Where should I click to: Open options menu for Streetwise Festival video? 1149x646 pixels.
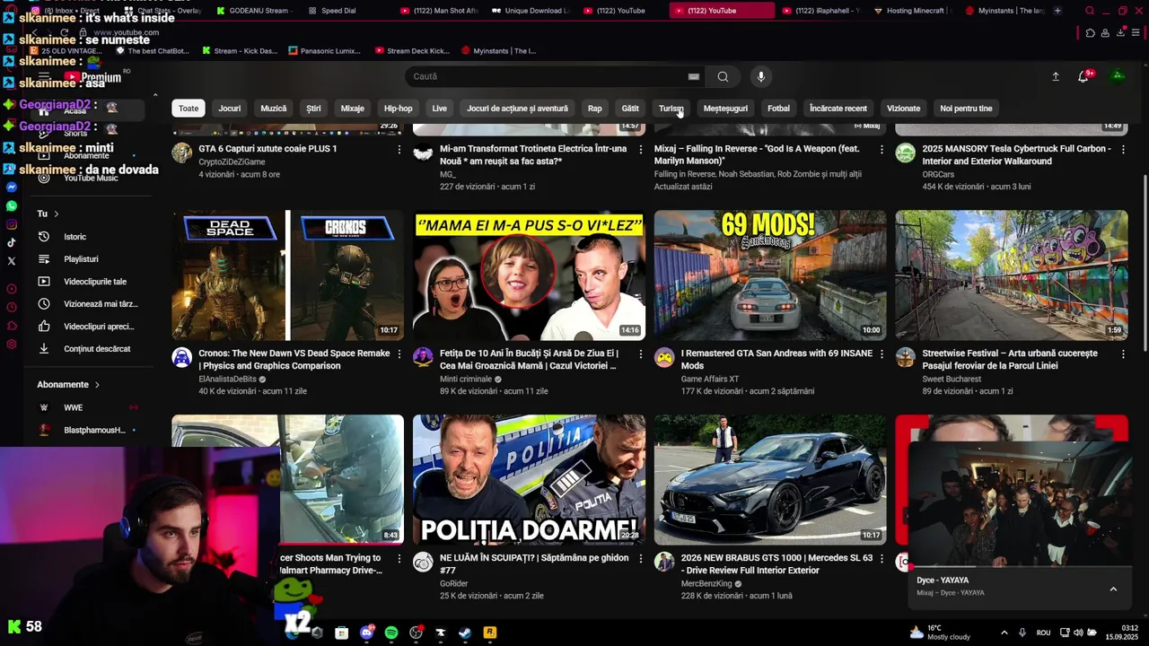(1123, 354)
